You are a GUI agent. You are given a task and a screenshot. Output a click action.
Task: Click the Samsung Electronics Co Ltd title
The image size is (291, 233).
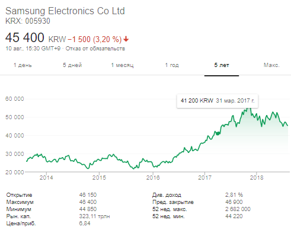[x=65, y=11]
